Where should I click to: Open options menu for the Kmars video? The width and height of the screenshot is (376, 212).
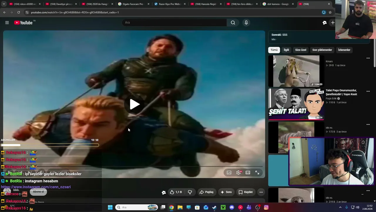click(x=368, y=58)
